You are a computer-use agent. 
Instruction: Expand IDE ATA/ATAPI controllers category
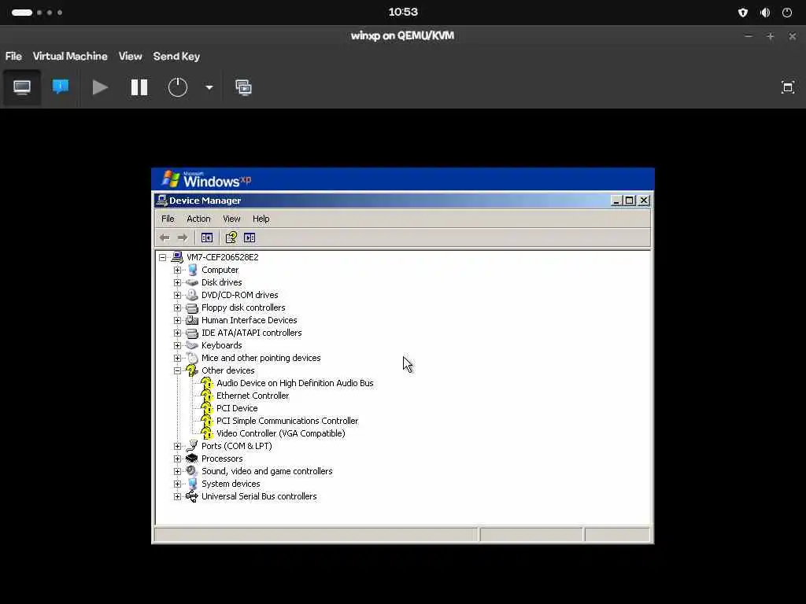coord(177,333)
